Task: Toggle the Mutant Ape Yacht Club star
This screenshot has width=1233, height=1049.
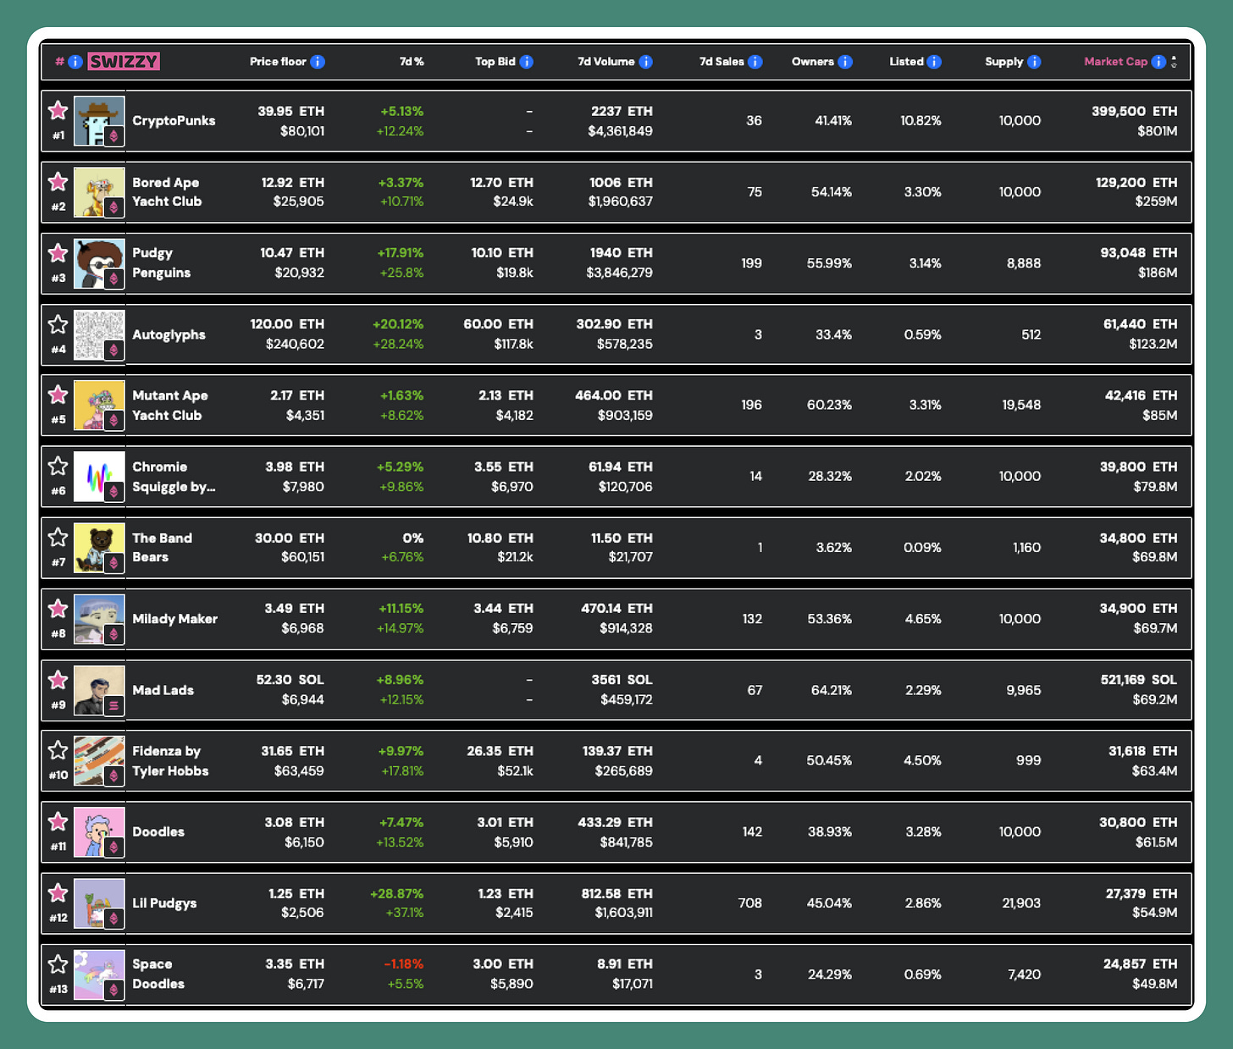Action: pyautogui.click(x=58, y=395)
